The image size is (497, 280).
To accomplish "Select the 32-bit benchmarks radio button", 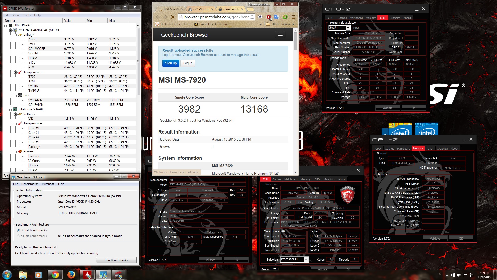I will click(x=18, y=230).
